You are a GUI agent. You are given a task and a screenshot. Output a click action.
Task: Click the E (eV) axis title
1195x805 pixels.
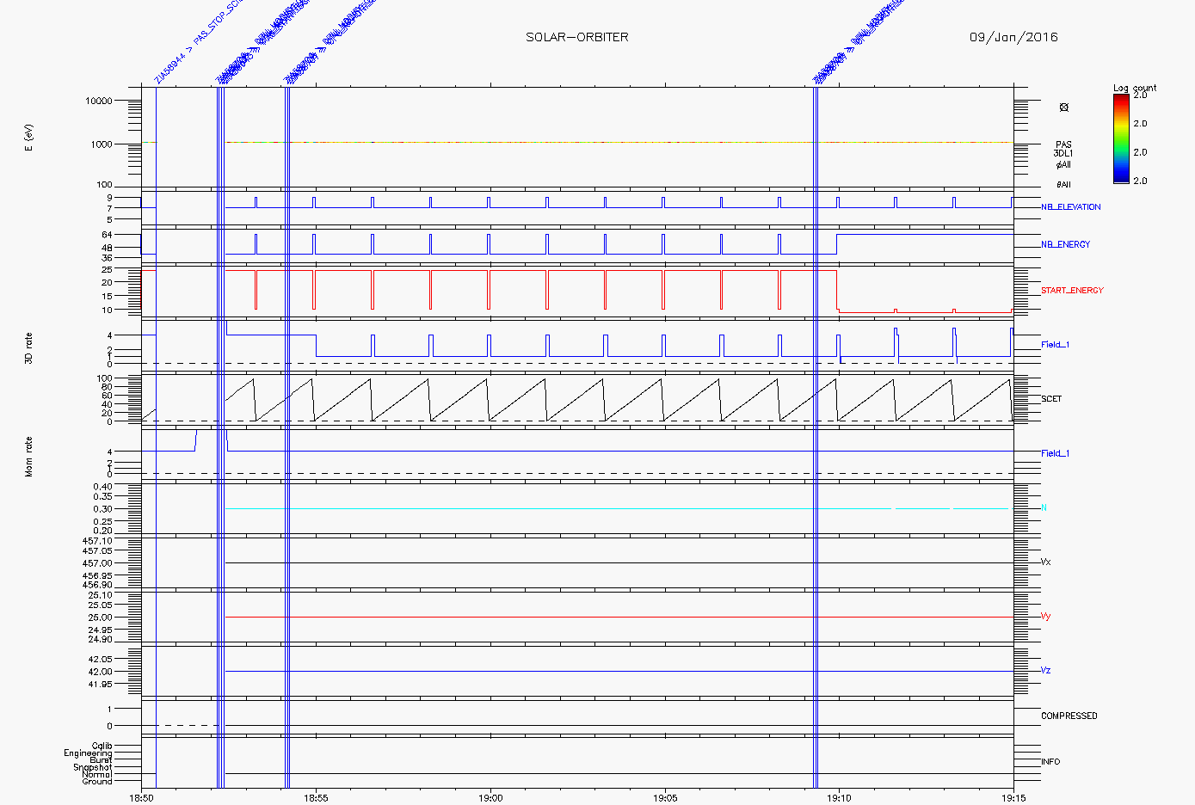[28, 138]
